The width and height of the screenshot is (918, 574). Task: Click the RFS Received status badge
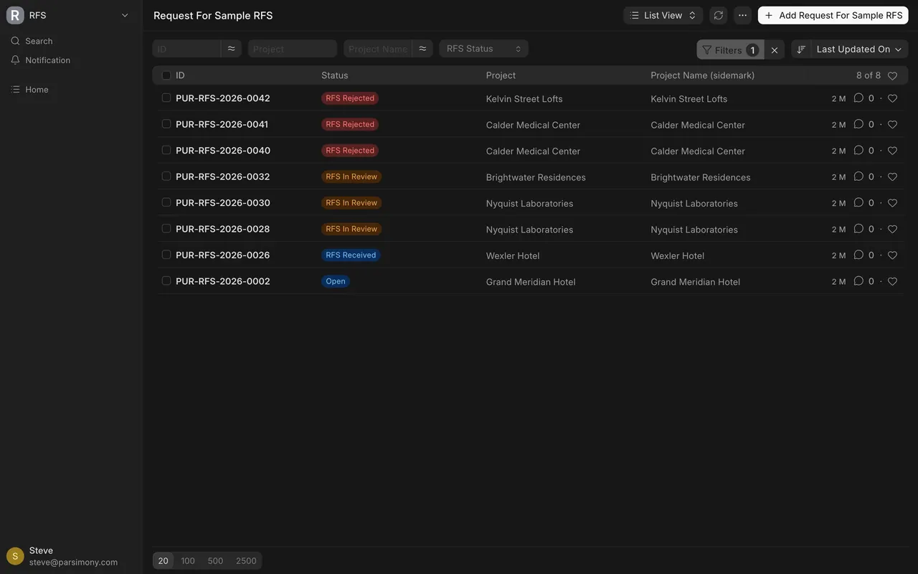[351, 255]
